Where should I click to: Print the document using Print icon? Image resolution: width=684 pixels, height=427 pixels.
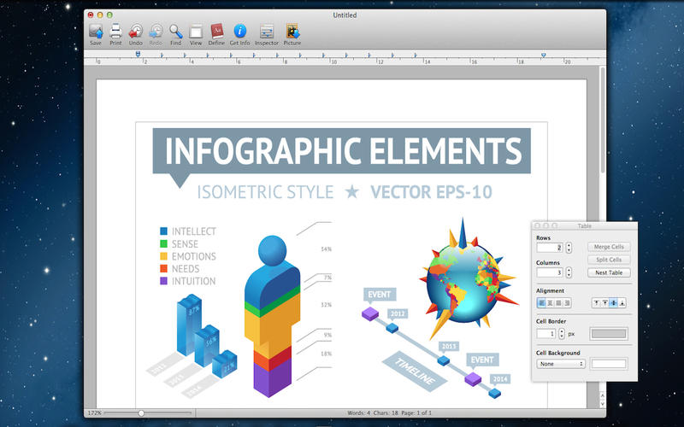(115, 32)
